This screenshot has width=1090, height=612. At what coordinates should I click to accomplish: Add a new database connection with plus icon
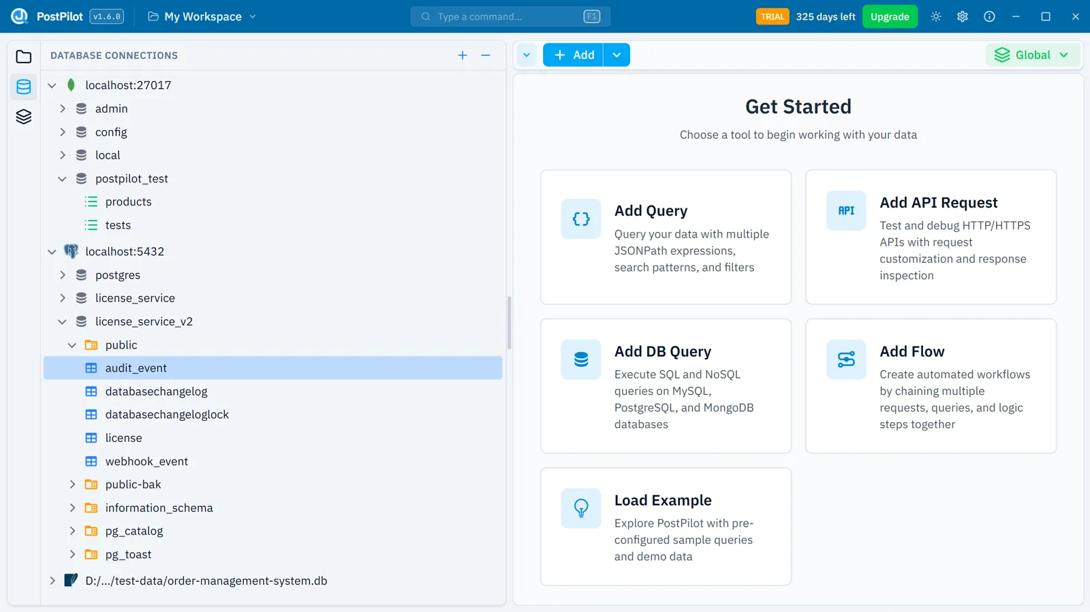463,55
